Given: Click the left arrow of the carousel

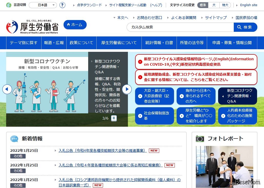Looking at the screenshot, I should [x=7, y=89].
